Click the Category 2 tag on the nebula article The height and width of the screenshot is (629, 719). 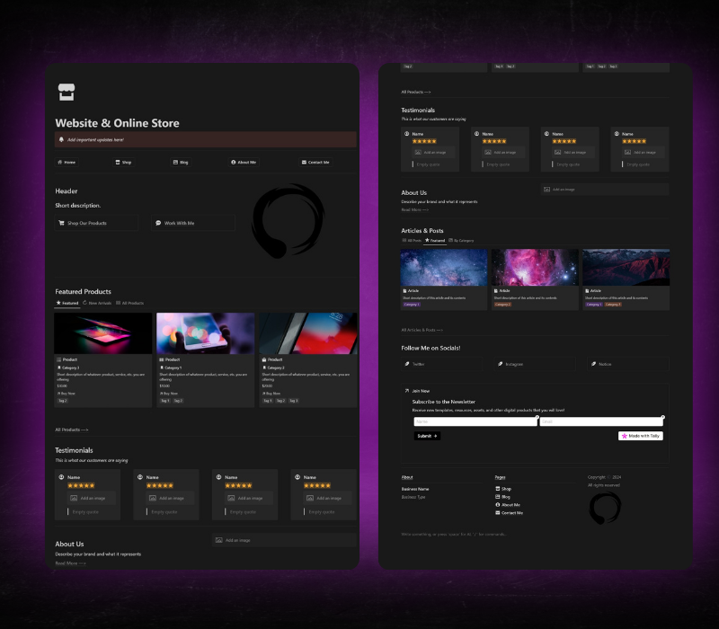[502, 305]
